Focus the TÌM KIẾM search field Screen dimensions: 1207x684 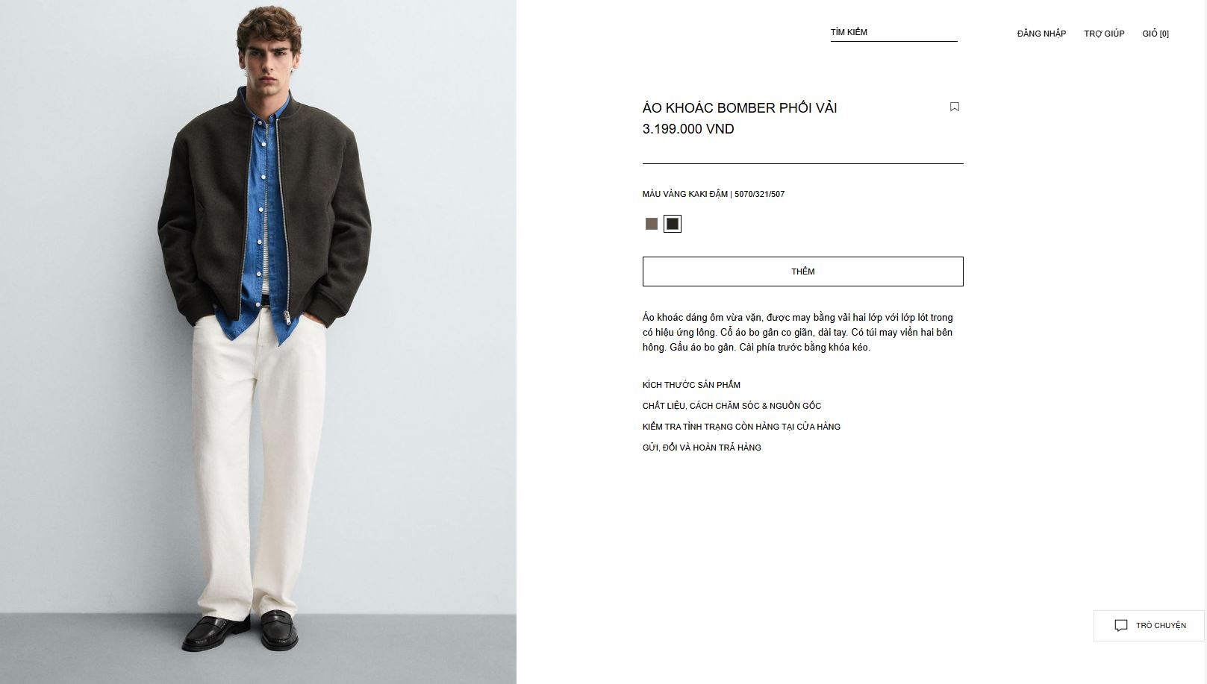click(x=893, y=33)
